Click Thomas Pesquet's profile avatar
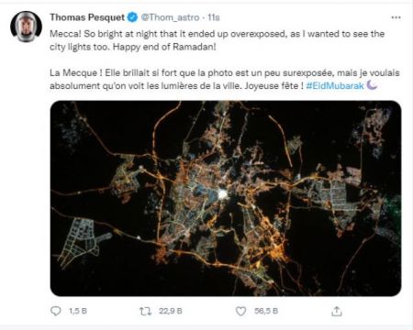Screen dimensions: 413x330 click(26, 27)
